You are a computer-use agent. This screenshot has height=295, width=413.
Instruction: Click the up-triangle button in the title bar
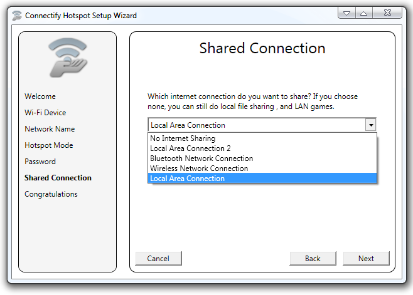point(364,13)
